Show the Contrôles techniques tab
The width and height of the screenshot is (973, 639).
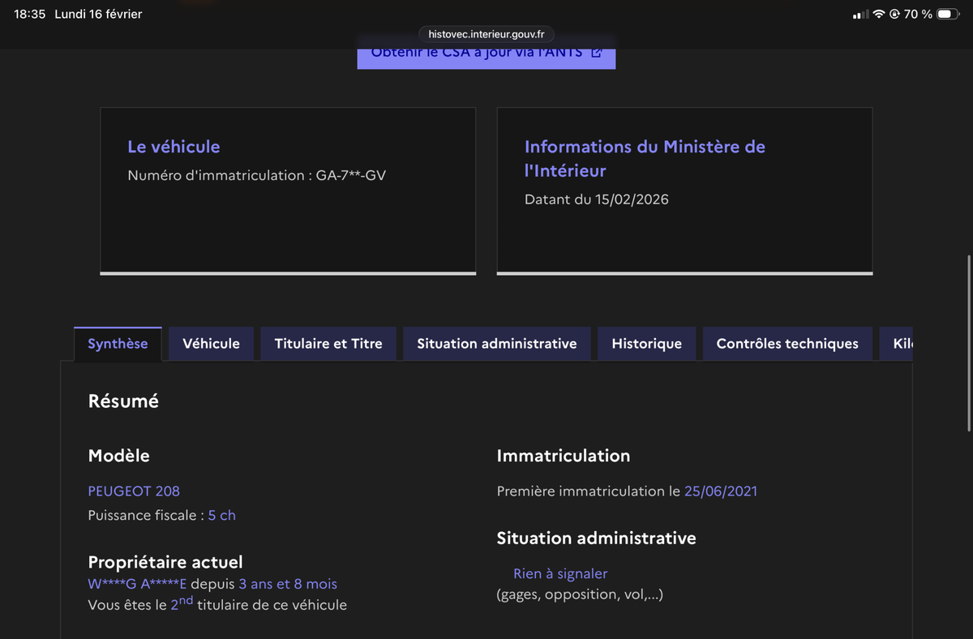tap(787, 344)
